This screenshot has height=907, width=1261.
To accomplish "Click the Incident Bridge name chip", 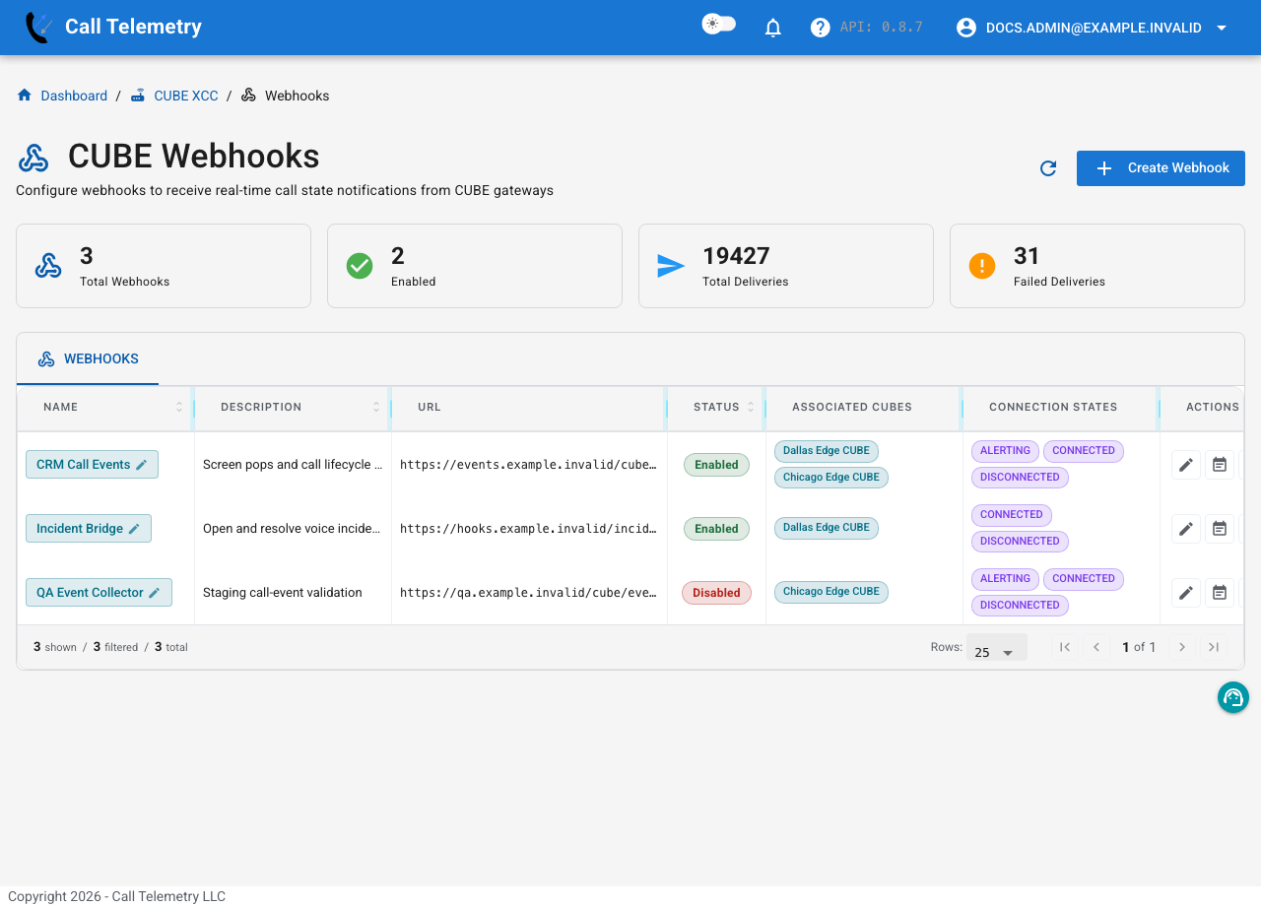I will tap(89, 529).
